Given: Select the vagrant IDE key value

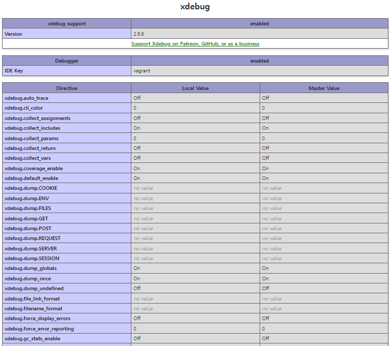Looking at the screenshot, I should (142, 71).
